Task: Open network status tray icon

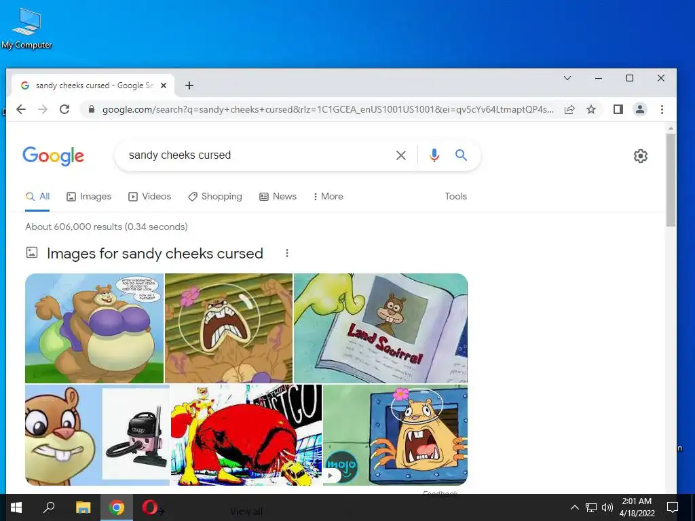Action: coord(591,507)
